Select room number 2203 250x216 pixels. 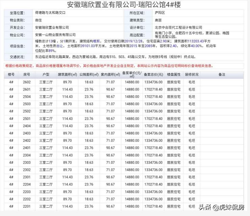point(27,192)
